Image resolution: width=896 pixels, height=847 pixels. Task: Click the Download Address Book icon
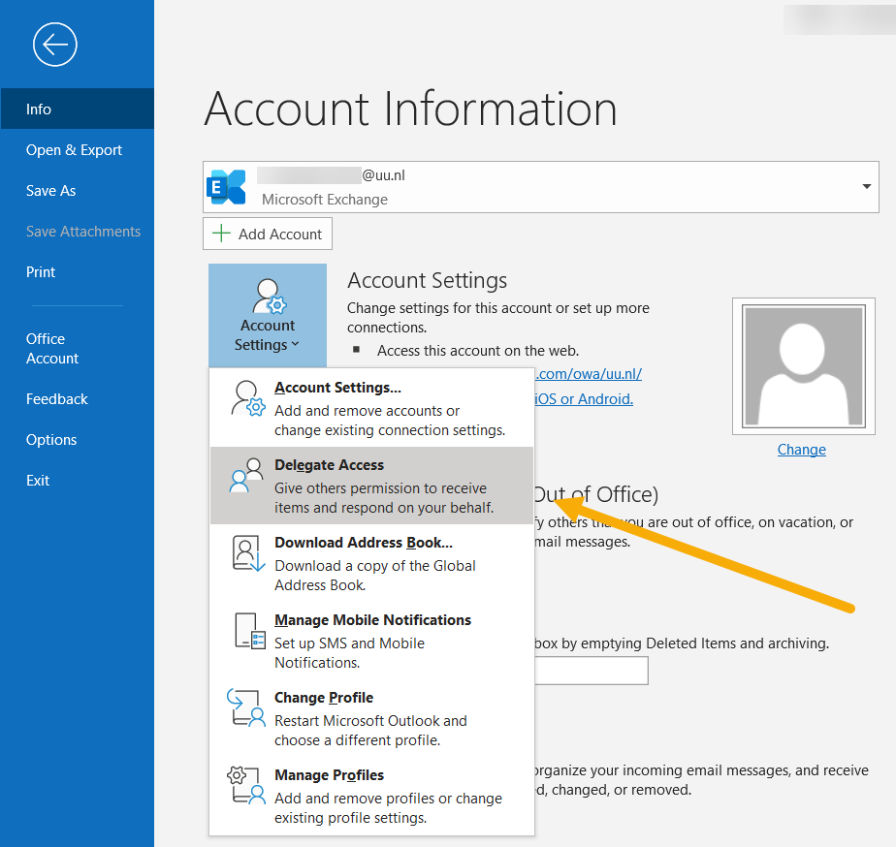[x=248, y=552]
